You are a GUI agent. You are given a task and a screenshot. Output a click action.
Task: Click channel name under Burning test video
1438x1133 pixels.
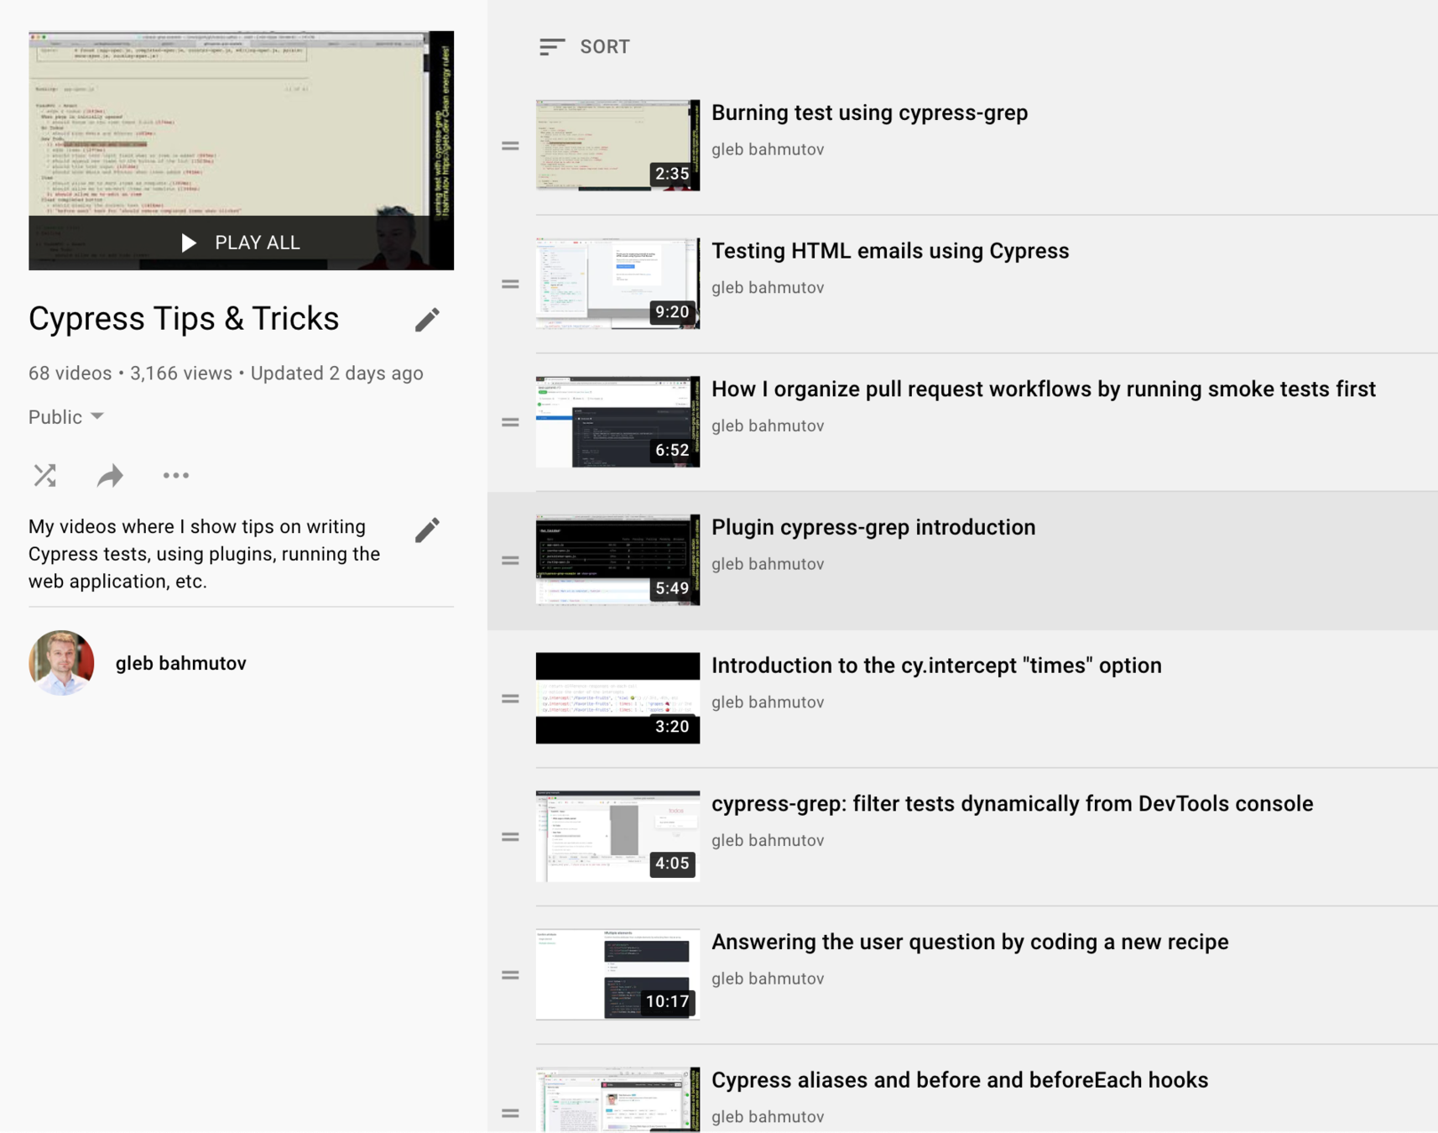(x=768, y=149)
